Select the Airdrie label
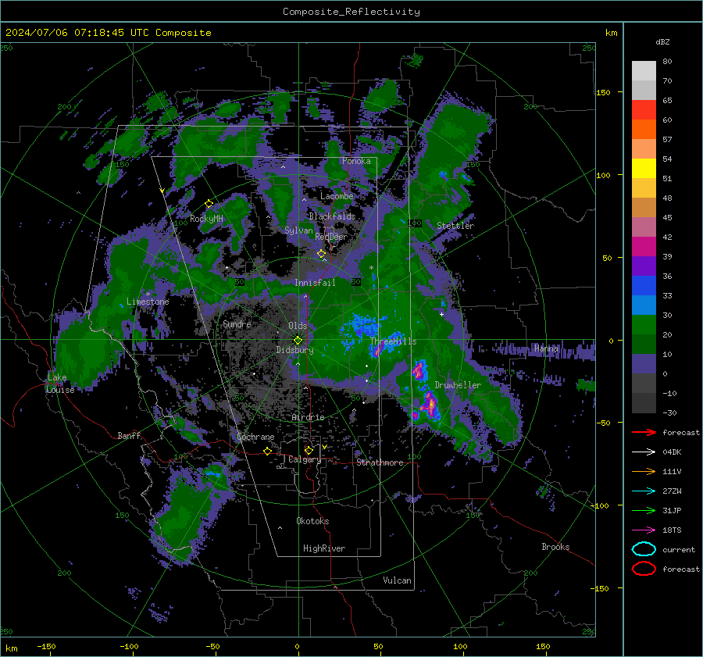The image size is (703, 657). (308, 417)
